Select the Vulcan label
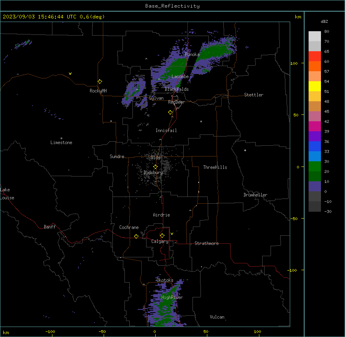The width and height of the screenshot is (345, 337). click(217, 317)
